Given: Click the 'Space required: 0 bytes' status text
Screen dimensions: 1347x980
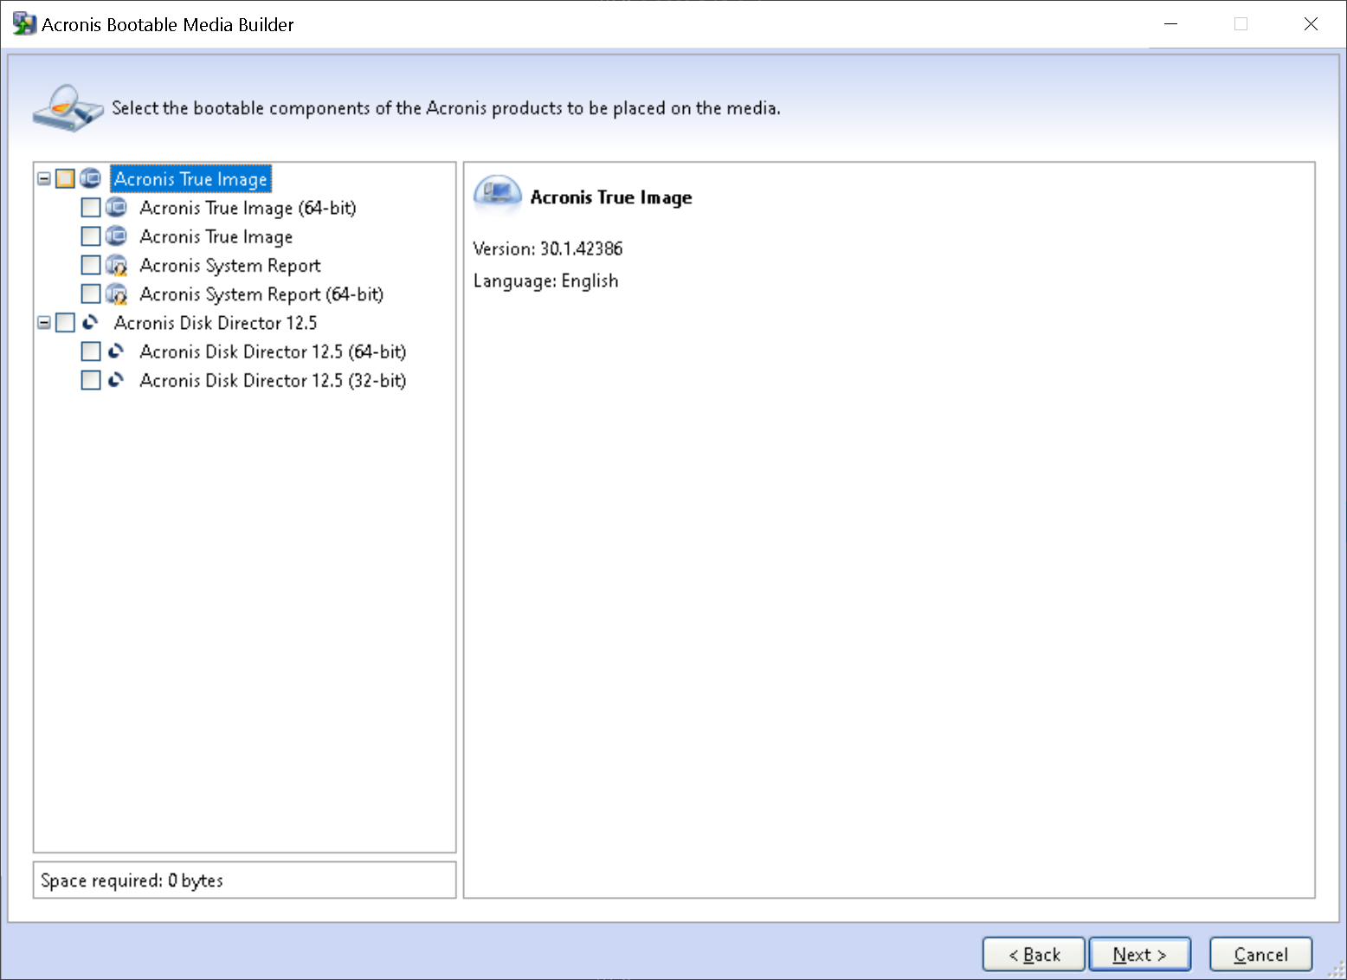Looking at the screenshot, I should [132, 880].
